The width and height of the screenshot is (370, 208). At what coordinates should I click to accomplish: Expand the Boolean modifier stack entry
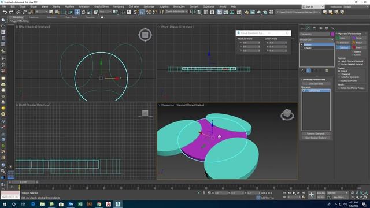click(302, 44)
